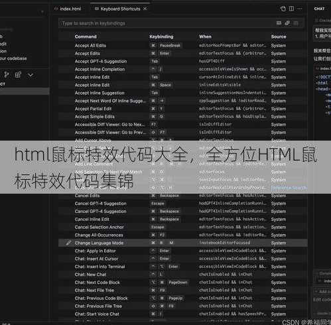Select 'Chat: Apply in Editor' row
The width and height of the screenshot is (331, 325).
[183, 251]
